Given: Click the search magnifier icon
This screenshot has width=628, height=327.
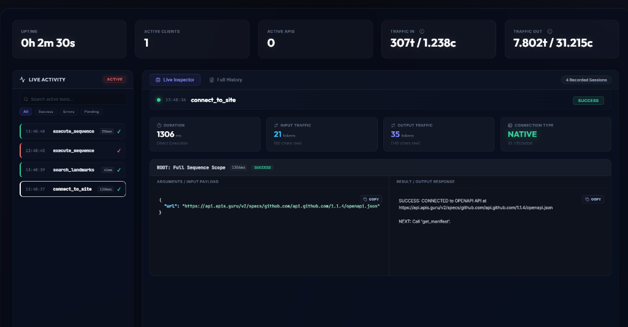Looking at the screenshot, I should coord(26,99).
